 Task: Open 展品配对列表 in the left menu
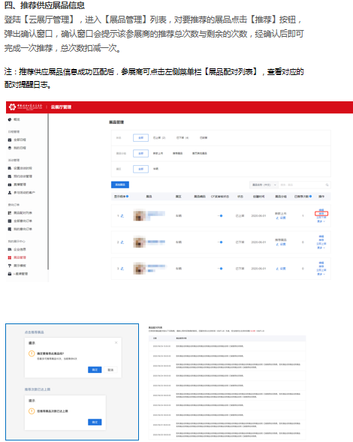tap(23, 213)
